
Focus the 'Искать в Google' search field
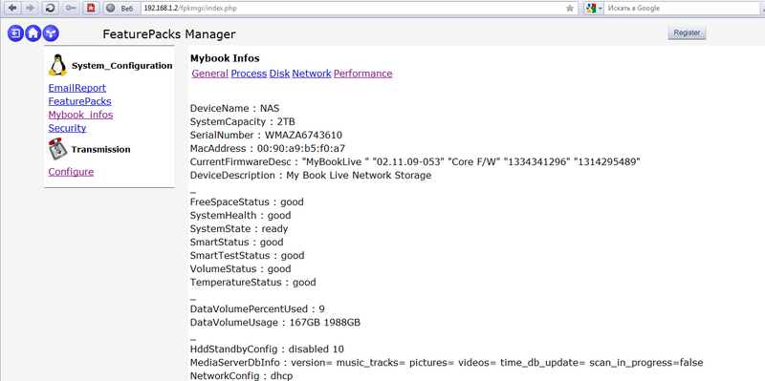coord(683,9)
